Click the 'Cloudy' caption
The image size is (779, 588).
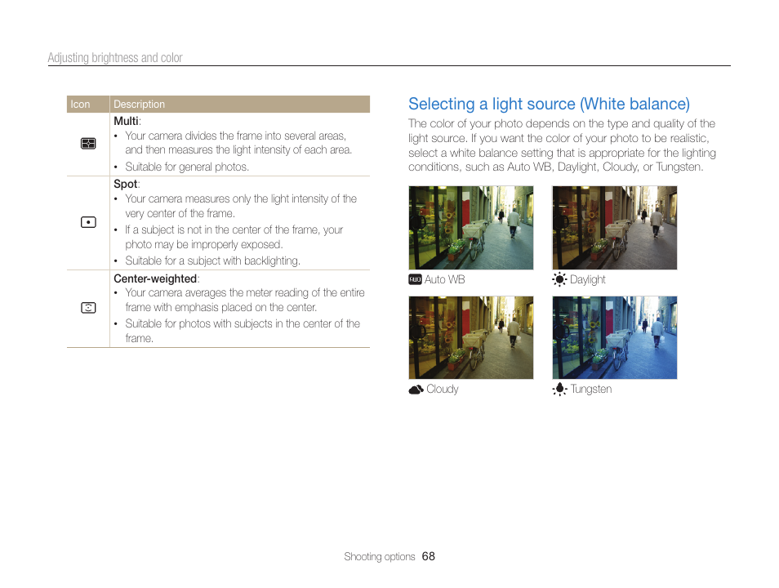(x=442, y=390)
